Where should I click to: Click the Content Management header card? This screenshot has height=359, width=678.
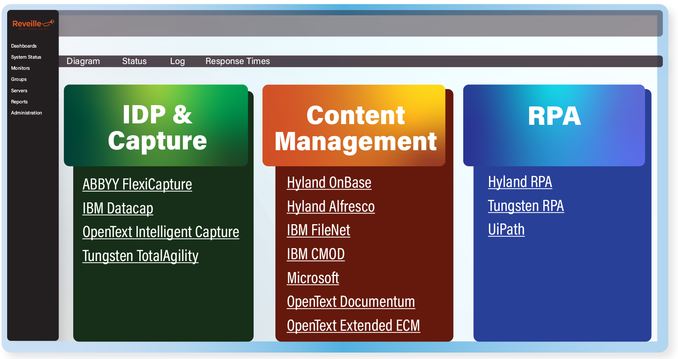point(354,126)
